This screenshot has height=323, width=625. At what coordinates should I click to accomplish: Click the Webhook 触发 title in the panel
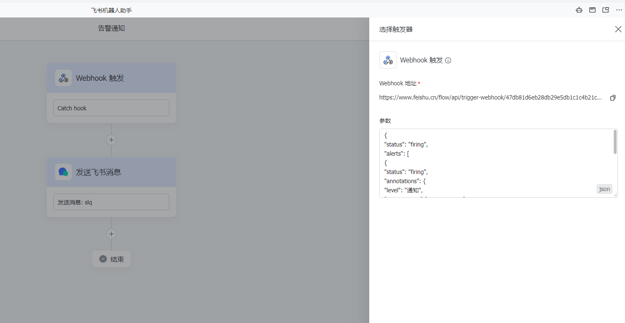coord(421,60)
